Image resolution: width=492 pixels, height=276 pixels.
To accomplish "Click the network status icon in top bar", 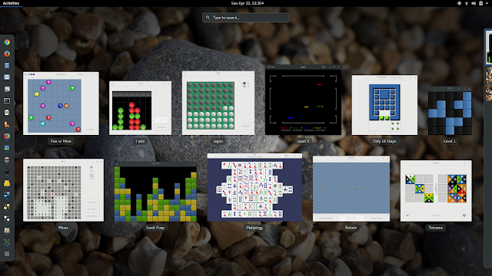I will pyautogui.click(x=467, y=3).
